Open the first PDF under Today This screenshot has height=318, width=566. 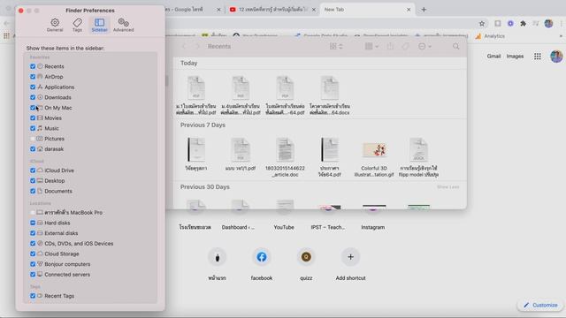pos(196,95)
